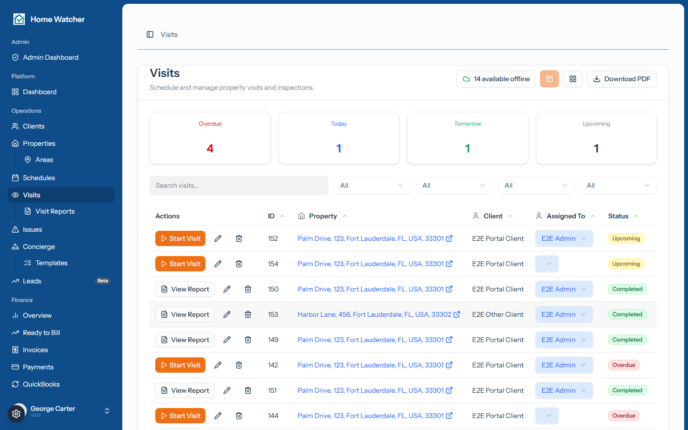Start Visit for visit 152
Image resolution: width=688 pixels, height=430 pixels.
tap(180, 238)
